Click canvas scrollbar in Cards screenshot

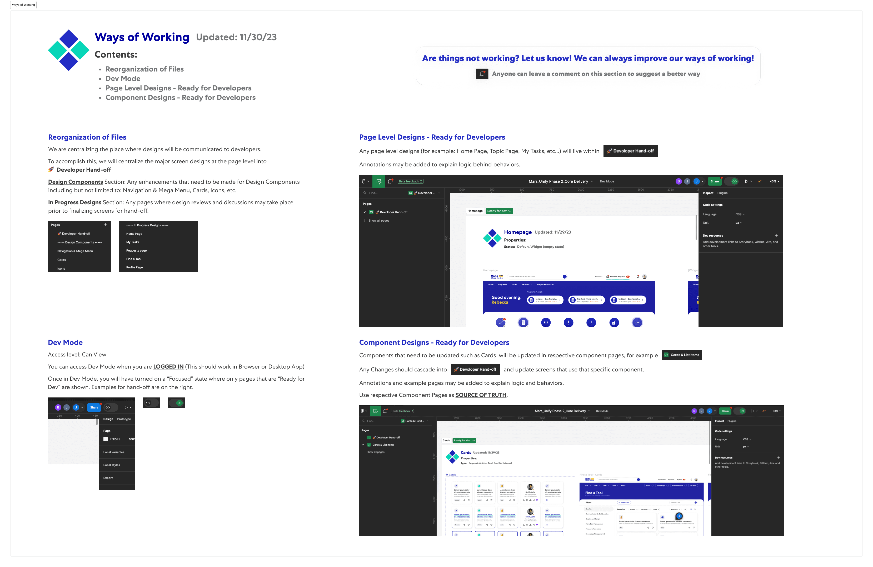[709, 443]
